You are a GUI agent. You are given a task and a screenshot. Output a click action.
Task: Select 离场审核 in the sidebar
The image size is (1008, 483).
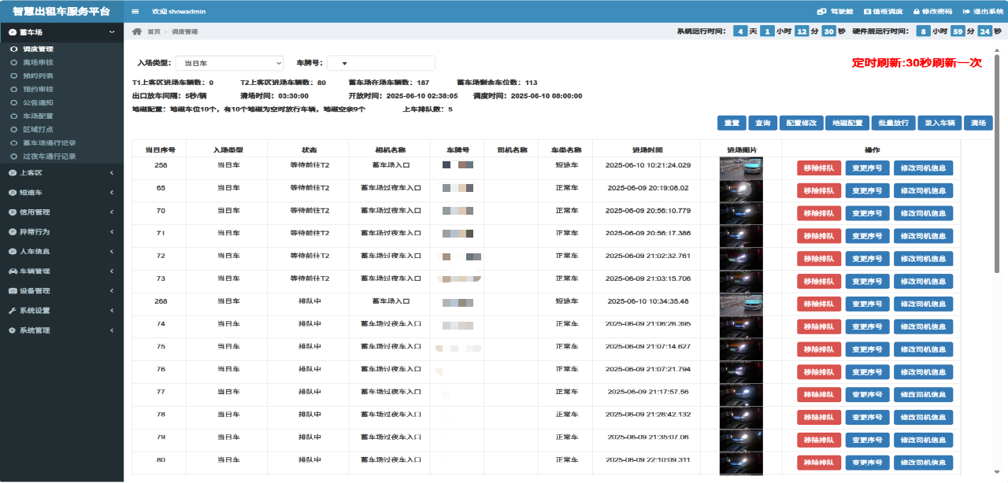point(38,62)
